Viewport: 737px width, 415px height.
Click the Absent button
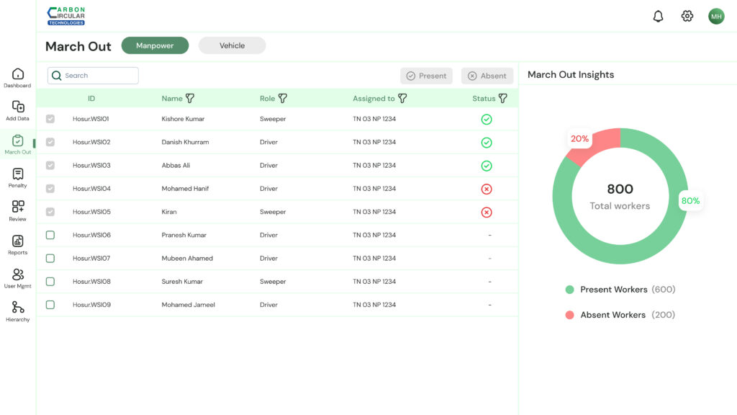click(487, 76)
